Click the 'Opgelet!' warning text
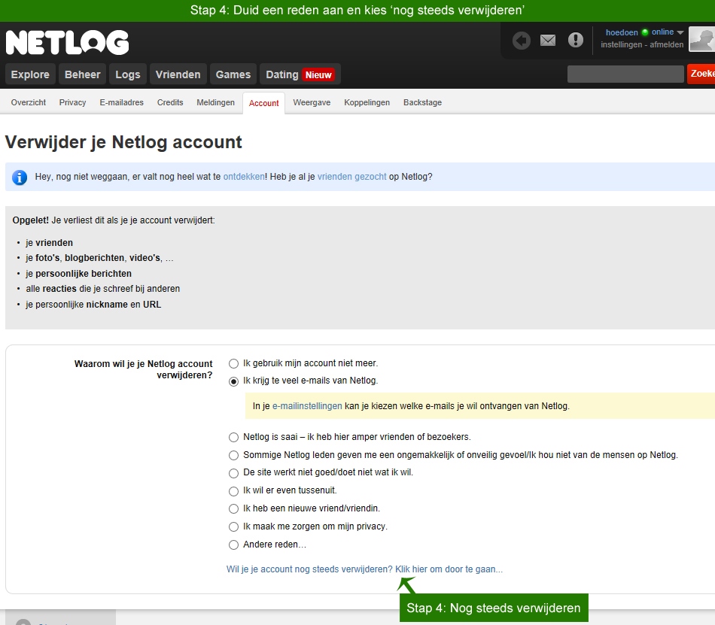The width and height of the screenshot is (715, 625). click(31, 220)
